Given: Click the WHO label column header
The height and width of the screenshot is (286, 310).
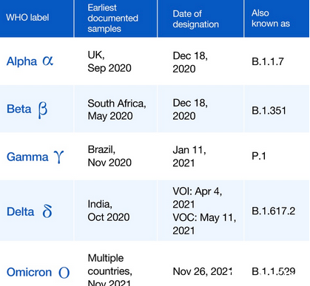Looking at the screenshot, I should 37,18.
